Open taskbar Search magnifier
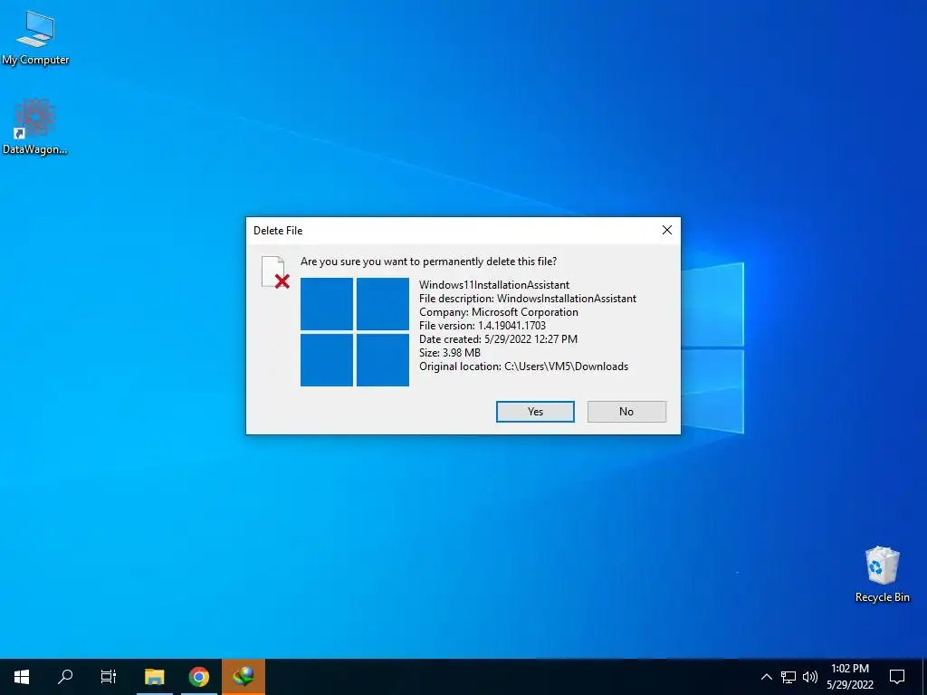Viewport: 927px width, 695px height. [x=65, y=677]
